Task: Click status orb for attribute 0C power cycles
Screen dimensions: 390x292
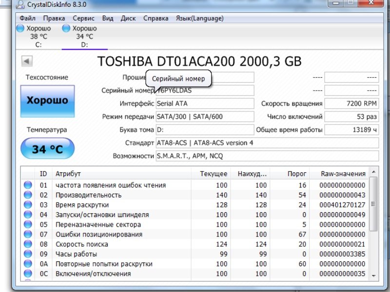Action: coord(28,274)
